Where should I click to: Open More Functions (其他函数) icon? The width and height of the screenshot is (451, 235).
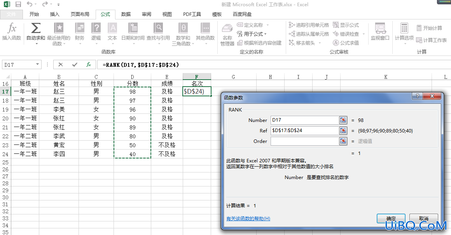click(x=205, y=28)
